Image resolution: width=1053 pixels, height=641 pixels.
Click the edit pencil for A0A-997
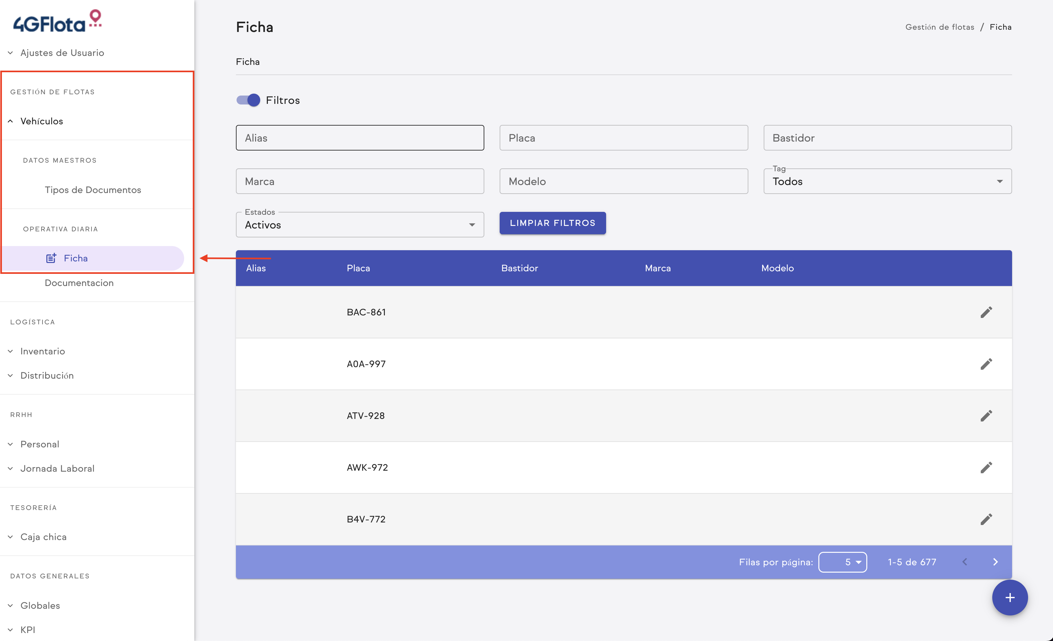[x=986, y=364]
